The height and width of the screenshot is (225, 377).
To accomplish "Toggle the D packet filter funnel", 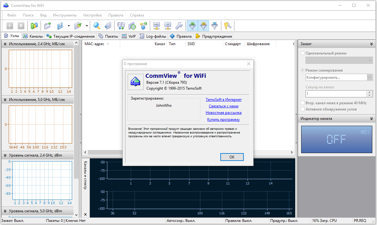I will 192,26.
